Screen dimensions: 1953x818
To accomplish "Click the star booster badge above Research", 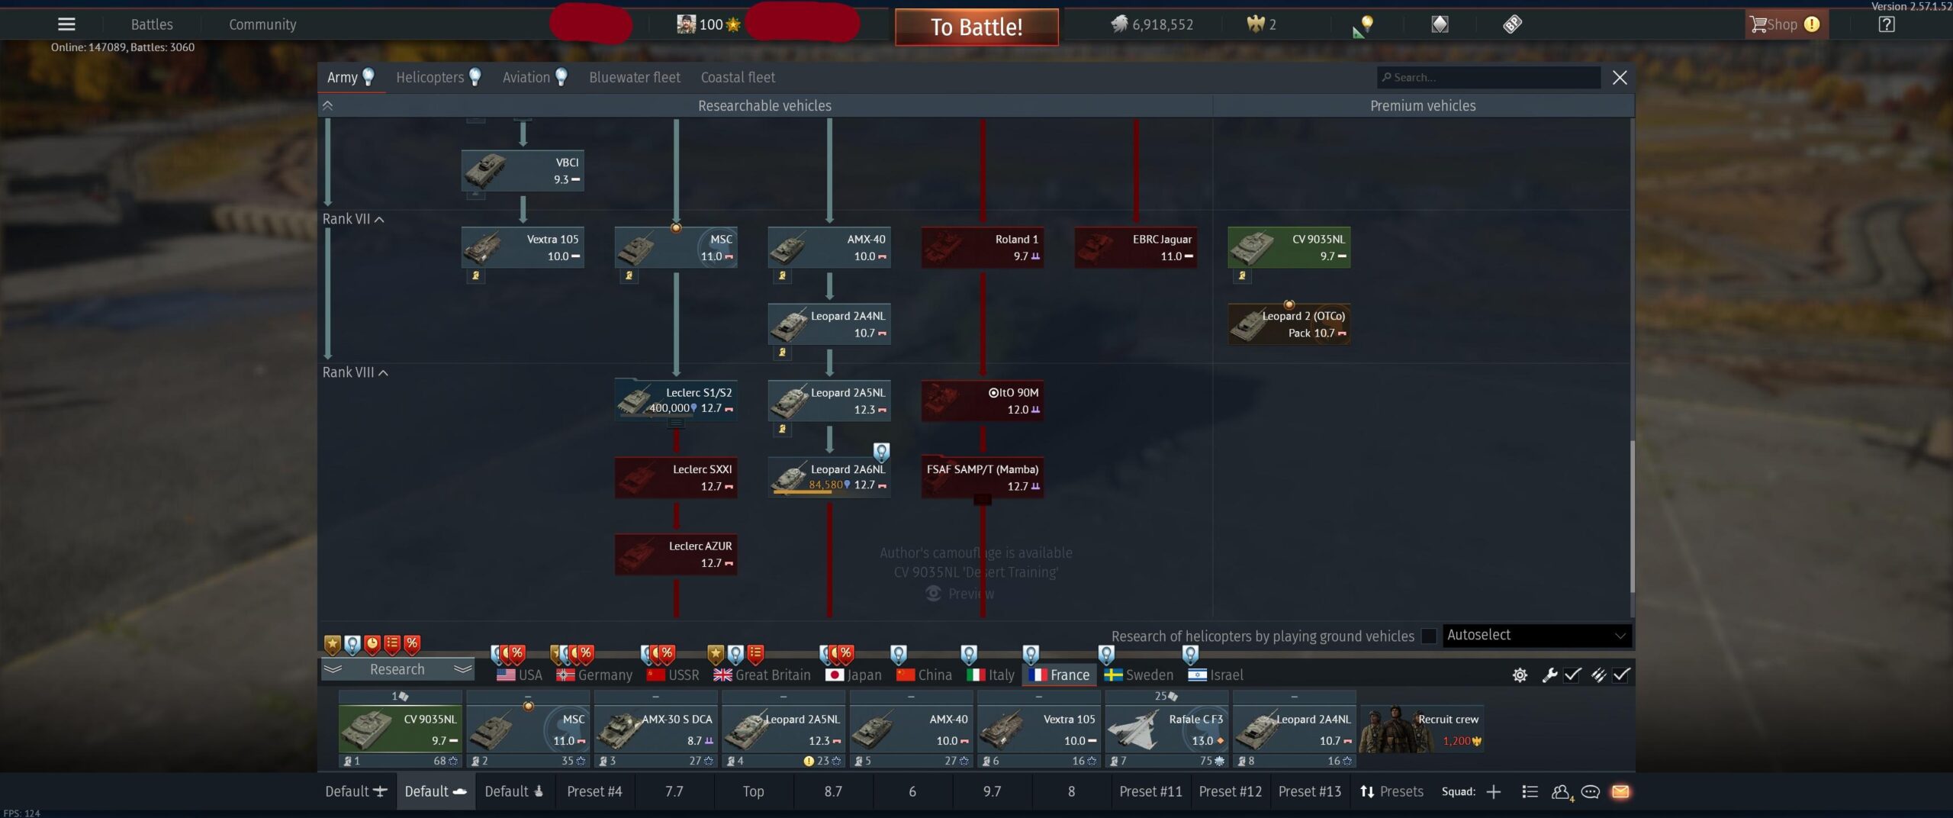I will [332, 645].
